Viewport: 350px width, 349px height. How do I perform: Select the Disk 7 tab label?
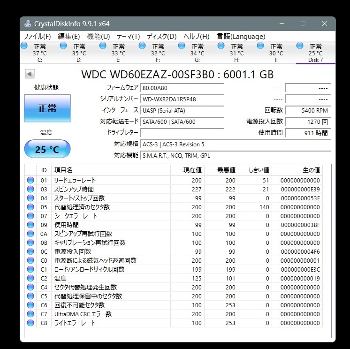(316, 60)
